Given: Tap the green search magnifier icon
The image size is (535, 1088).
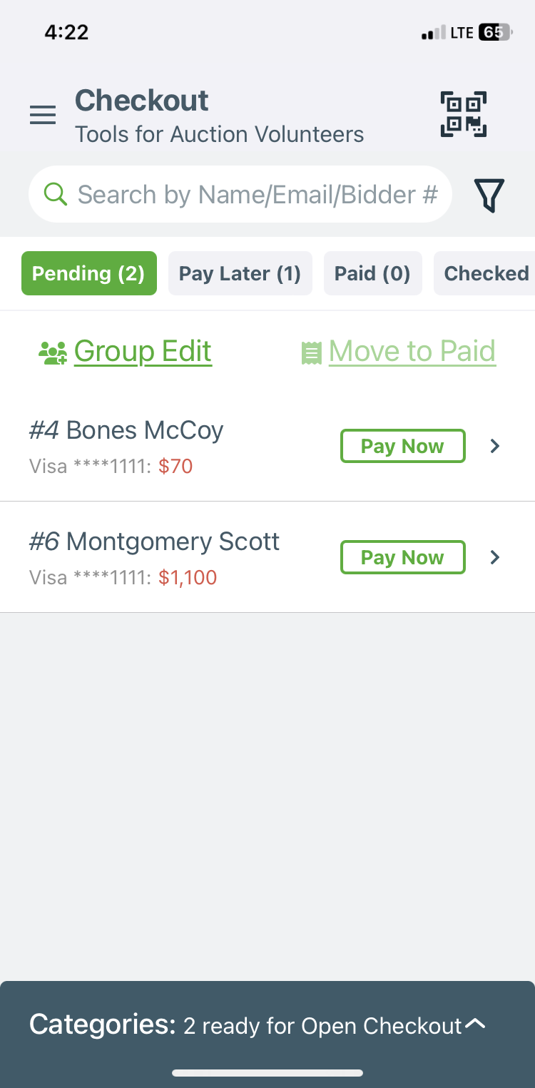Looking at the screenshot, I should (56, 193).
